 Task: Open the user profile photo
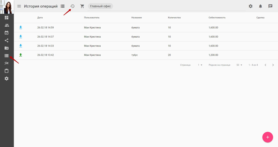pyautogui.click(x=7, y=7)
